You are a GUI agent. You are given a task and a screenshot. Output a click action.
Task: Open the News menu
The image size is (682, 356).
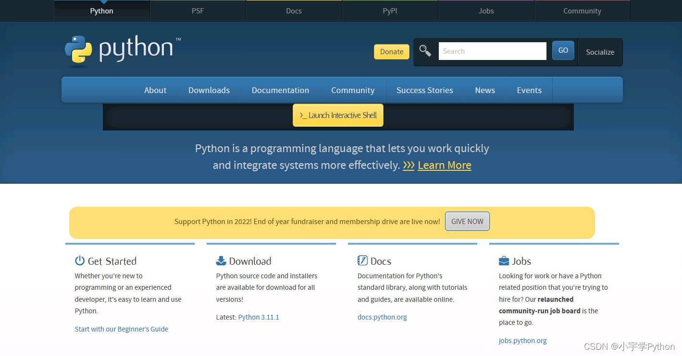click(x=485, y=90)
